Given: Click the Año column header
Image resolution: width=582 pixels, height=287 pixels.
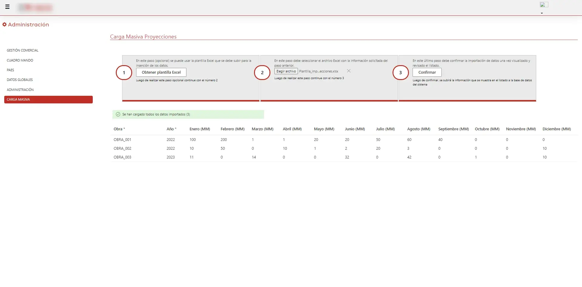Looking at the screenshot, I should click(172, 129).
